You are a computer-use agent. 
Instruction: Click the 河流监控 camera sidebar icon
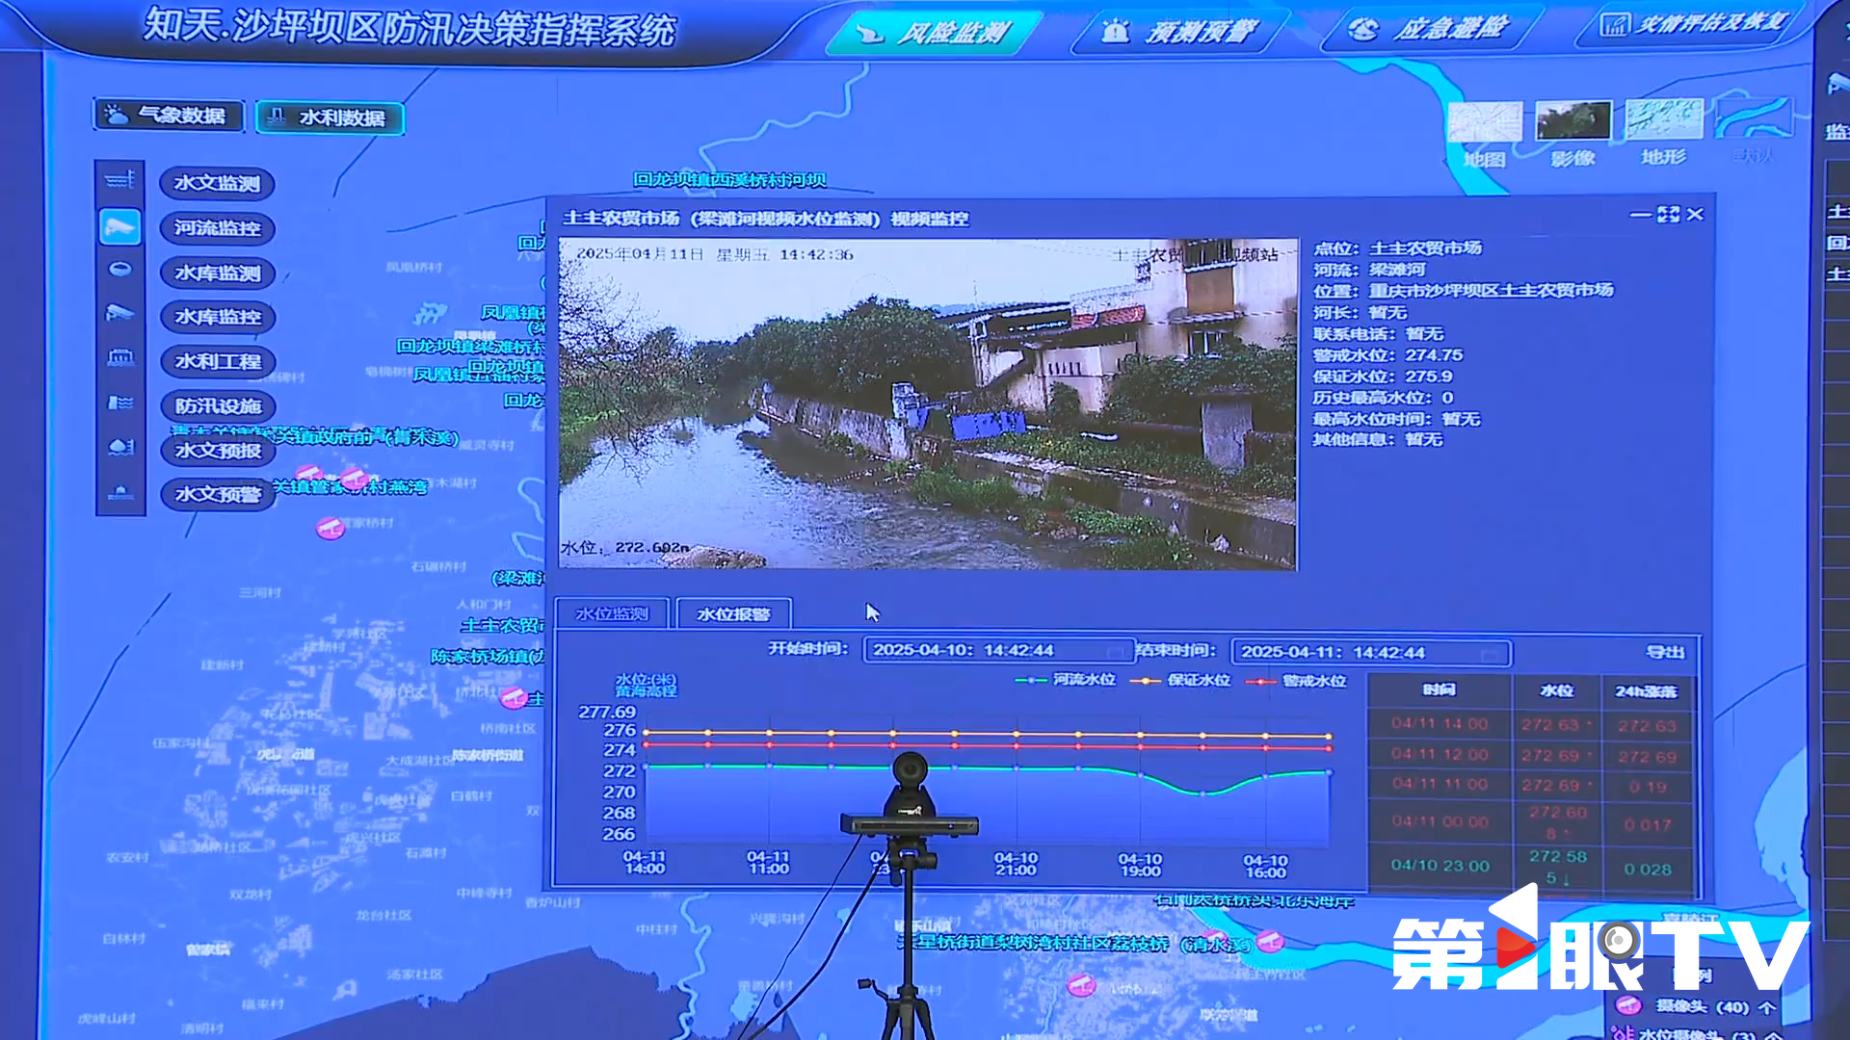tap(119, 226)
